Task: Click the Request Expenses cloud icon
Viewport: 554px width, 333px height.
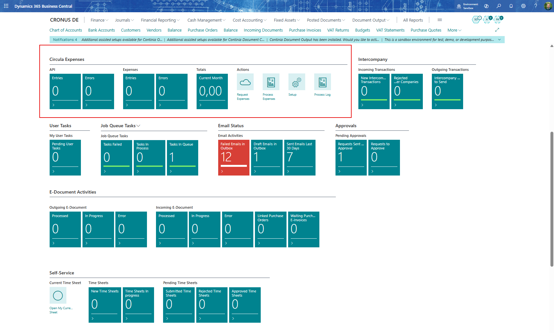Action: [245, 82]
